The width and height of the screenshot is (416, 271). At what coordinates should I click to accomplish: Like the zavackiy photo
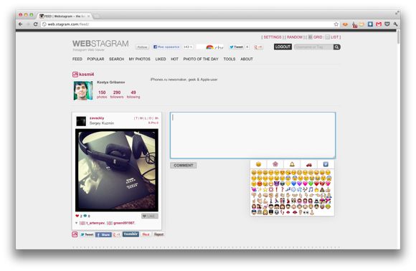coord(150,216)
